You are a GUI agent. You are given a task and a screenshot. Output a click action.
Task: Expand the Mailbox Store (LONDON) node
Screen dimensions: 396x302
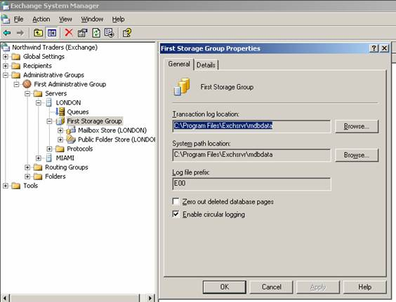coord(60,130)
